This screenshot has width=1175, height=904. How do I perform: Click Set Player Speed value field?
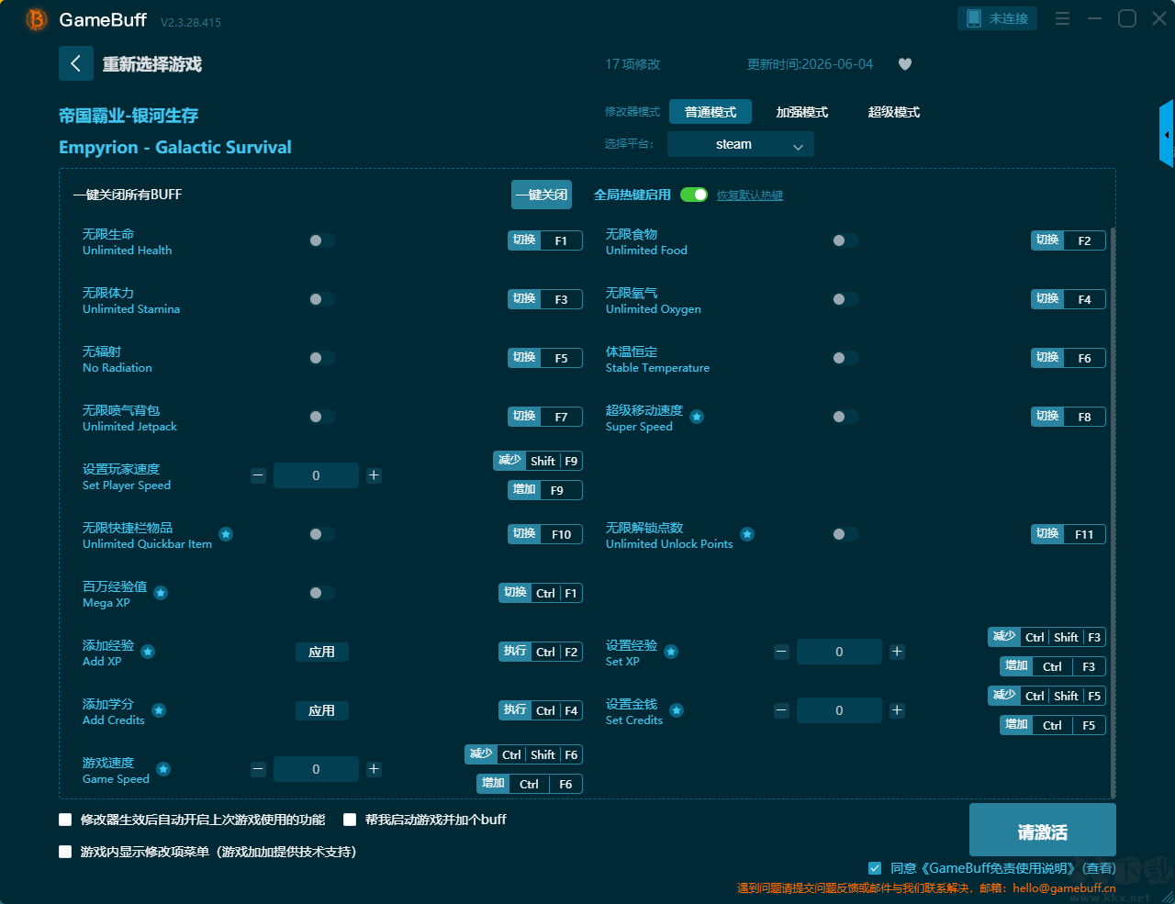[x=316, y=475]
